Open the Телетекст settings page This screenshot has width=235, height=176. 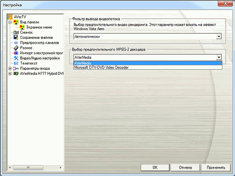click(29, 63)
